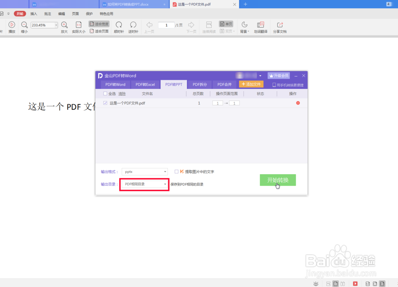
Task: Open the 保护 menu
Action: tap(89, 14)
